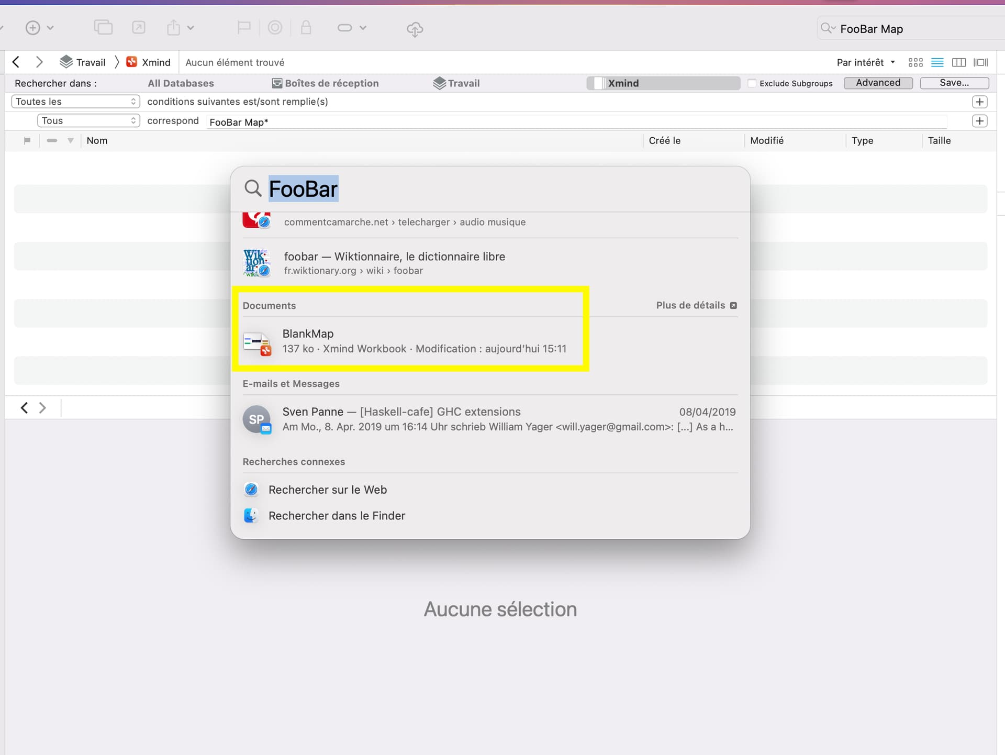Click the Finder icon in Spotlight

251,516
